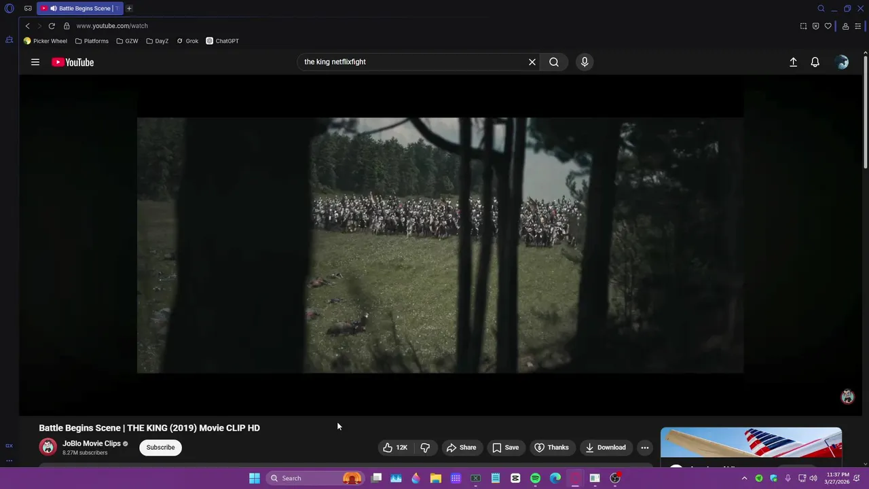Viewport: 869px width, 489px height.
Task: Share the video
Action: (462, 448)
